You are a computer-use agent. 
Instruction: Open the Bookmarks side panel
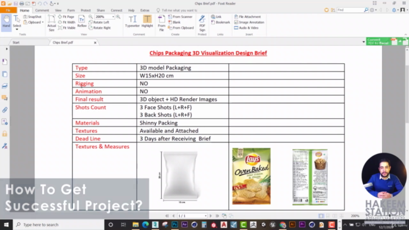[4, 62]
